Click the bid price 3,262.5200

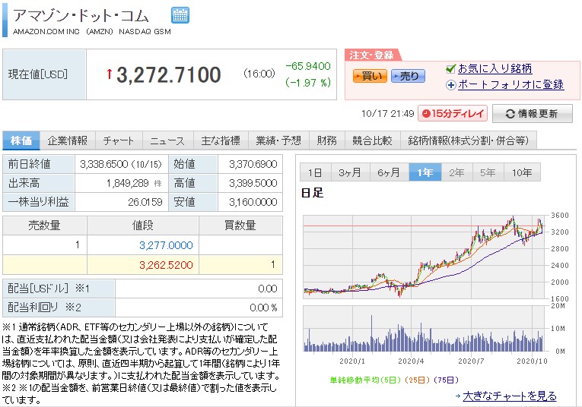[x=166, y=265]
